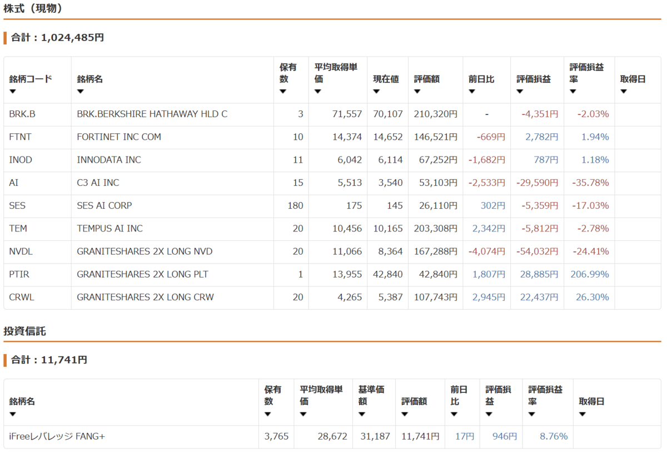Sort stocks table by 取得日 arrow
This screenshot has height=454, width=667.
tap(623, 92)
